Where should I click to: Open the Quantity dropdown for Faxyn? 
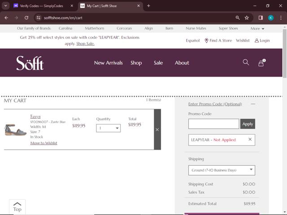(109, 128)
